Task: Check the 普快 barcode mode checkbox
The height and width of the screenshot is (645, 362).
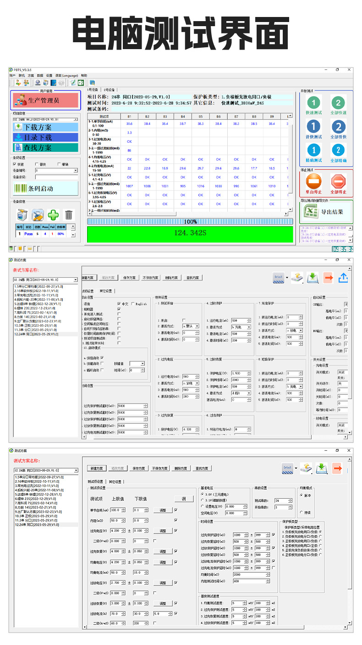Action: click(x=38, y=164)
